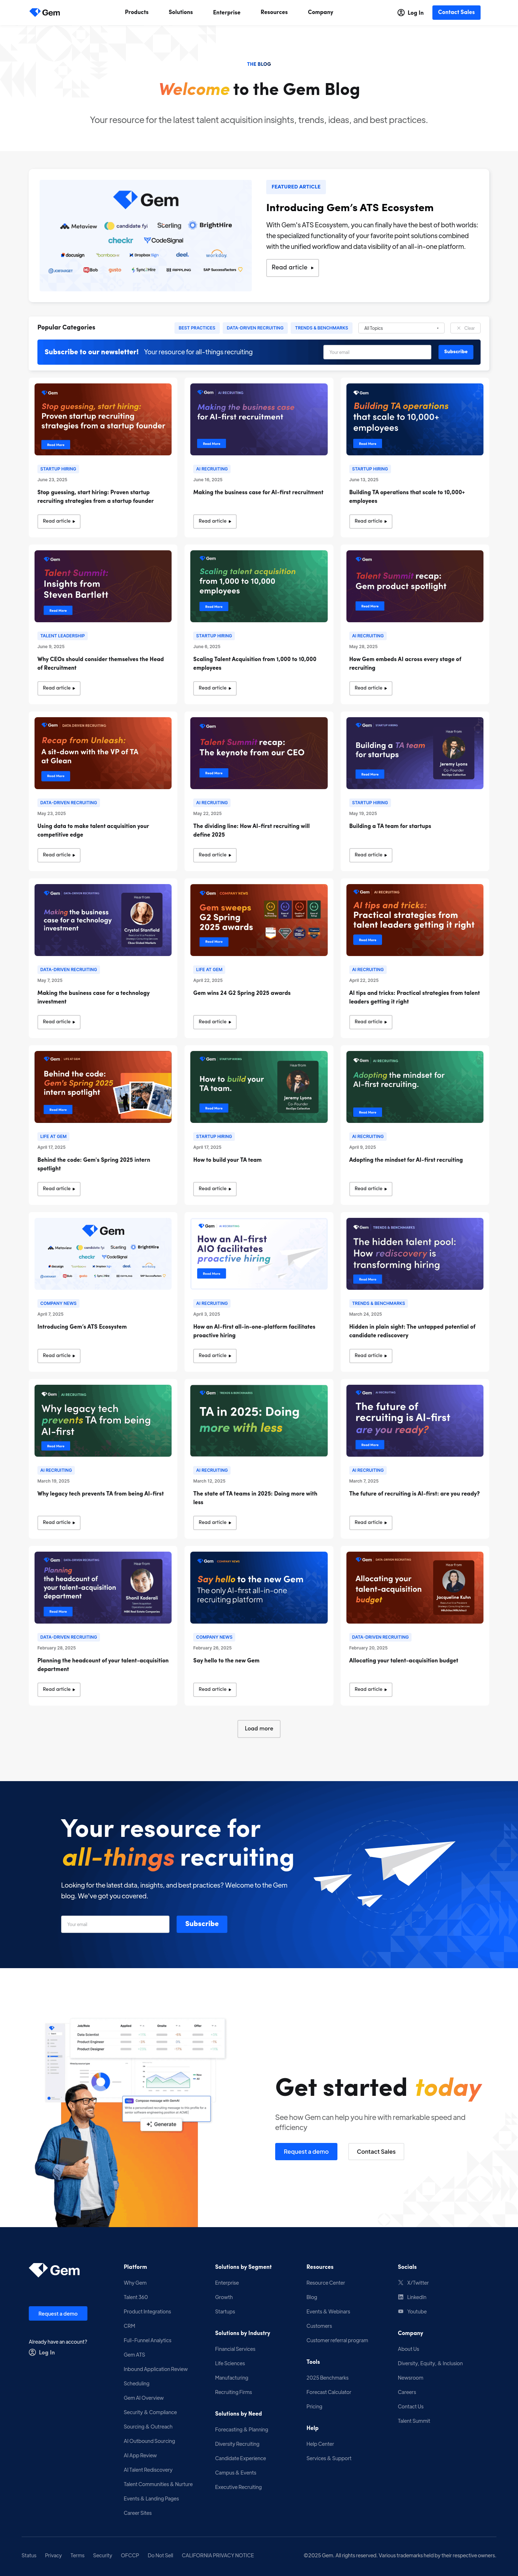Read article: The state of TA teams in 2025
Screen dimensions: 518x2576
pyautogui.click(x=216, y=1523)
